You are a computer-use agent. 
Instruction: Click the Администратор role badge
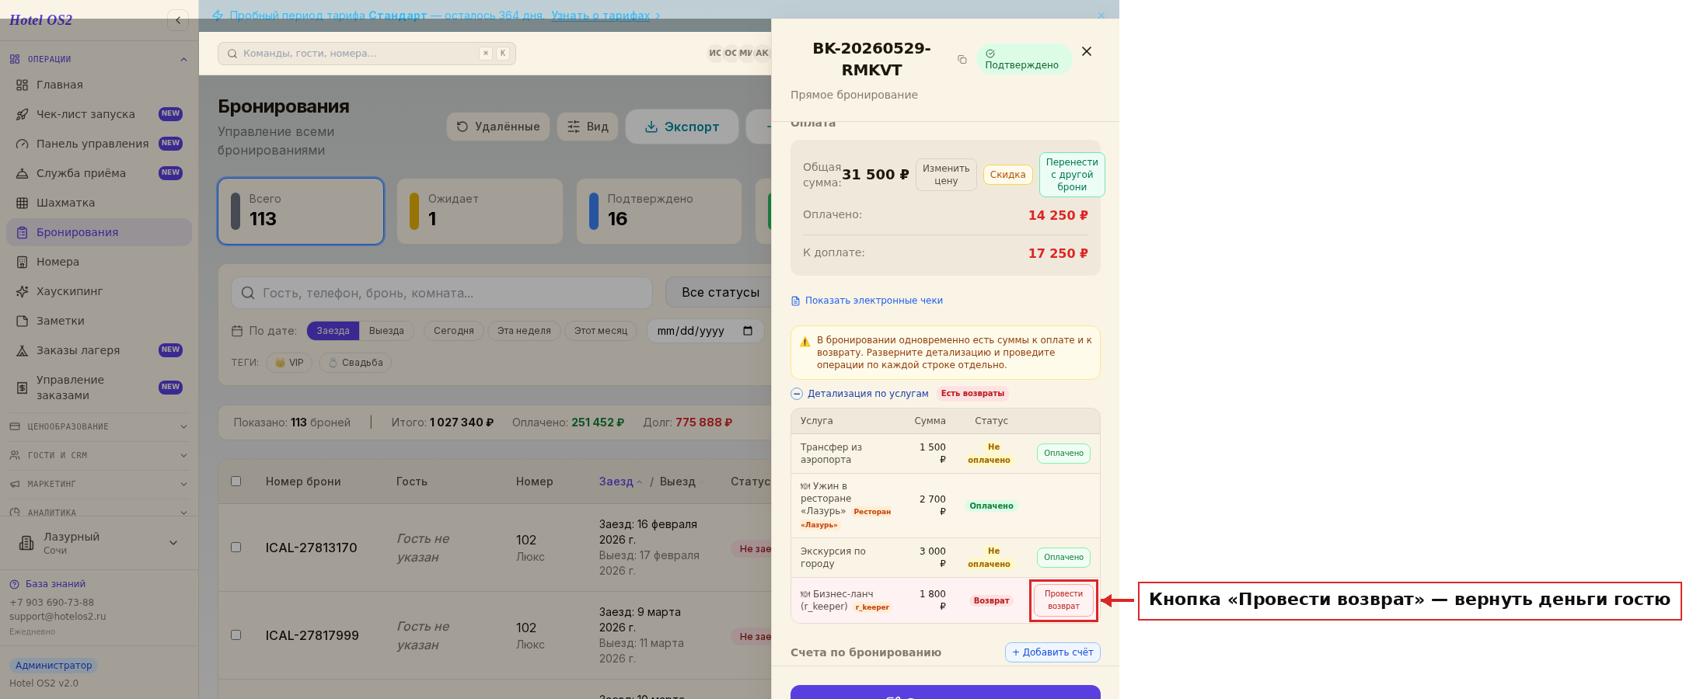coord(54,666)
